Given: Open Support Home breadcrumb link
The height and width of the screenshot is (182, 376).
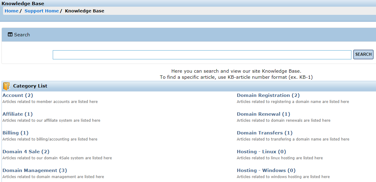Looking at the screenshot, I should point(42,11).
